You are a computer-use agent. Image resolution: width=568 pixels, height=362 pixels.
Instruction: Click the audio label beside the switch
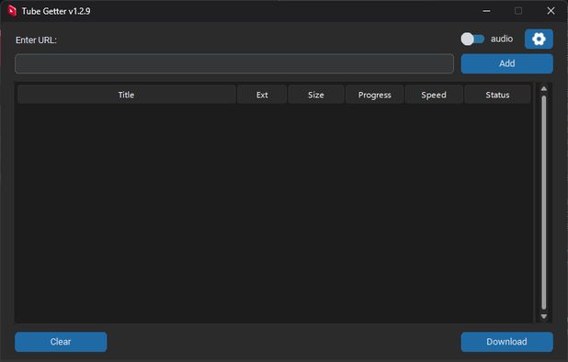click(x=502, y=39)
